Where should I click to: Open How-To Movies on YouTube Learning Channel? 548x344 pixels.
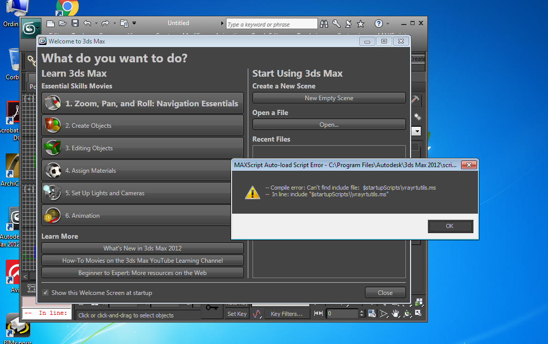coord(143,261)
